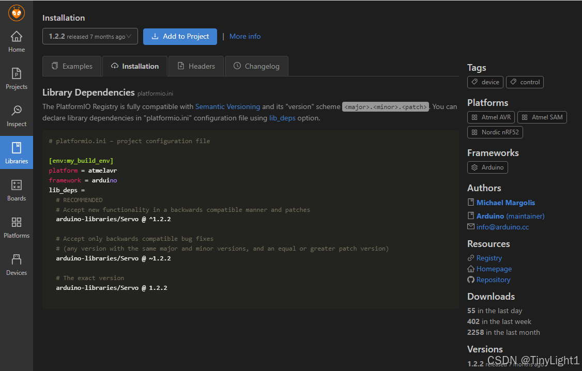582x371 pixels.
Task: Click the Headers tab file icon
Action: (x=181, y=66)
